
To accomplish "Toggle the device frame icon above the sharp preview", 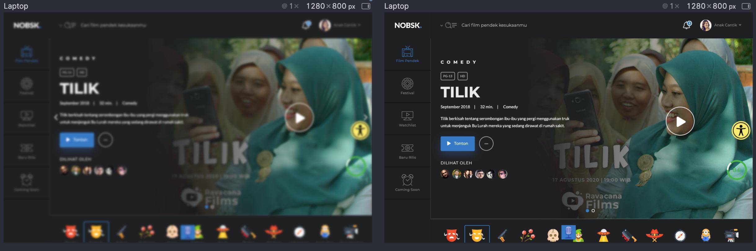I will pyautogui.click(x=746, y=6).
